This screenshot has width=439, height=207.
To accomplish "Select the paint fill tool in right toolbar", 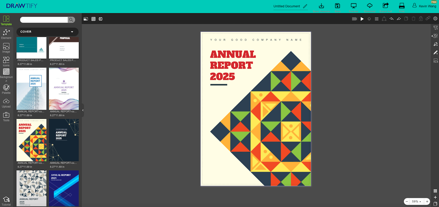I will click(435, 44).
